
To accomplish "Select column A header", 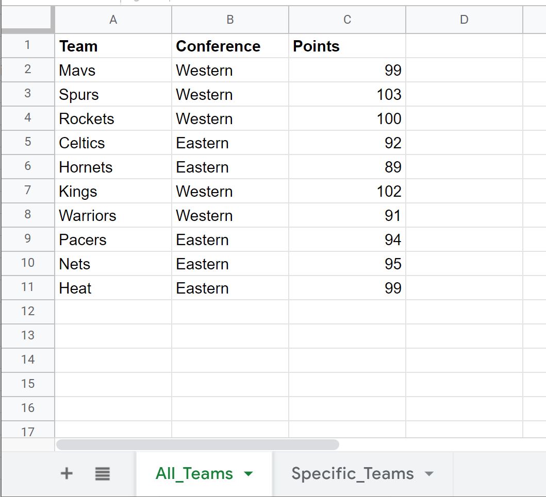I will (x=113, y=20).
